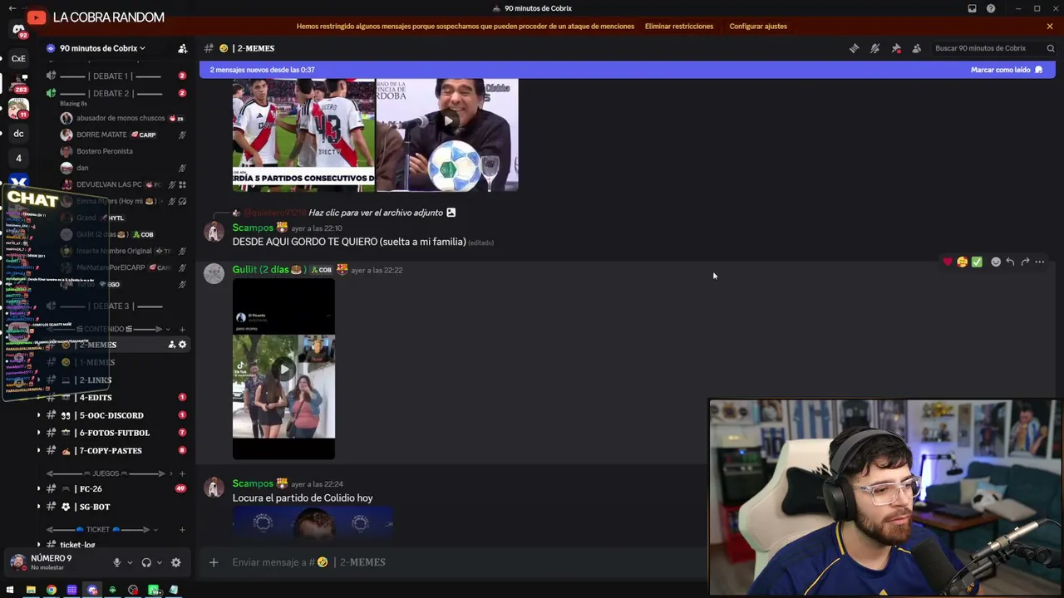Select user dan in voice channel
1064x598 pixels.
[82, 168]
